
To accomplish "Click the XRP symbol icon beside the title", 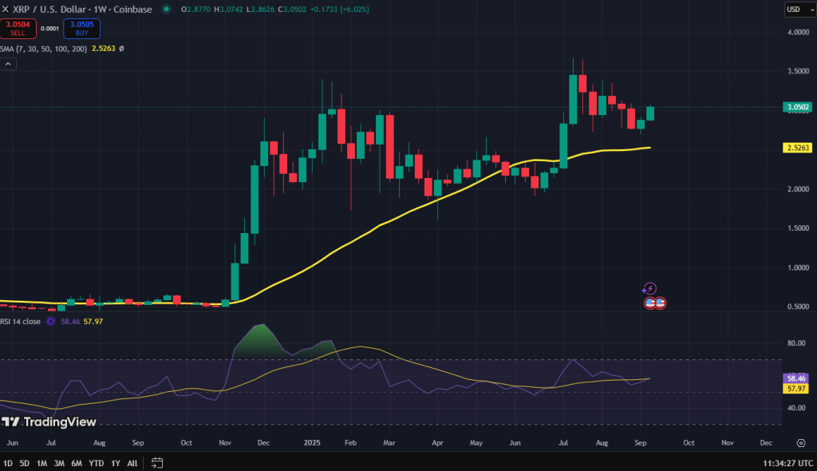I will 6,10.
